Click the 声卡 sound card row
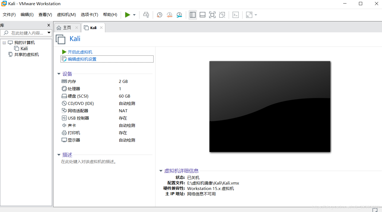Screen dimensions: 382x212 point(107,125)
